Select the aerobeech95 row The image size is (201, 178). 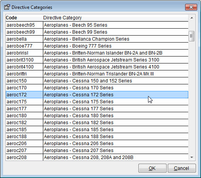tap(97, 25)
